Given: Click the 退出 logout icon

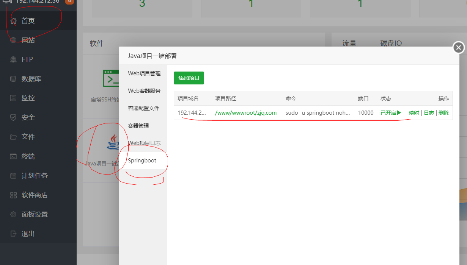Looking at the screenshot, I should (14, 234).
